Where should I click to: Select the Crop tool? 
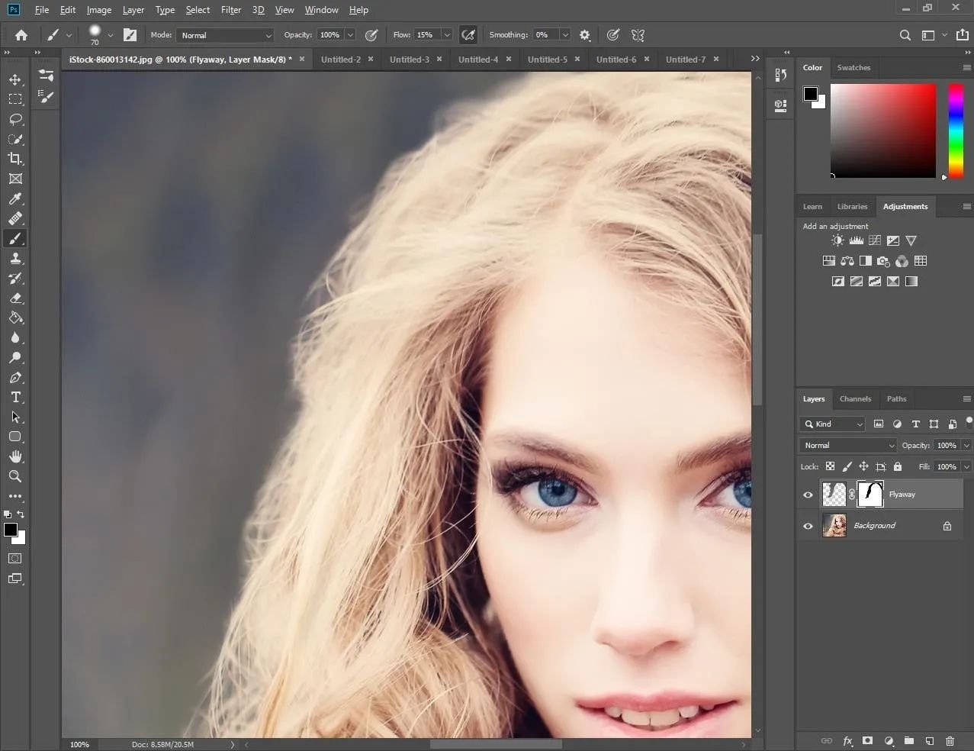click(15, 159)
